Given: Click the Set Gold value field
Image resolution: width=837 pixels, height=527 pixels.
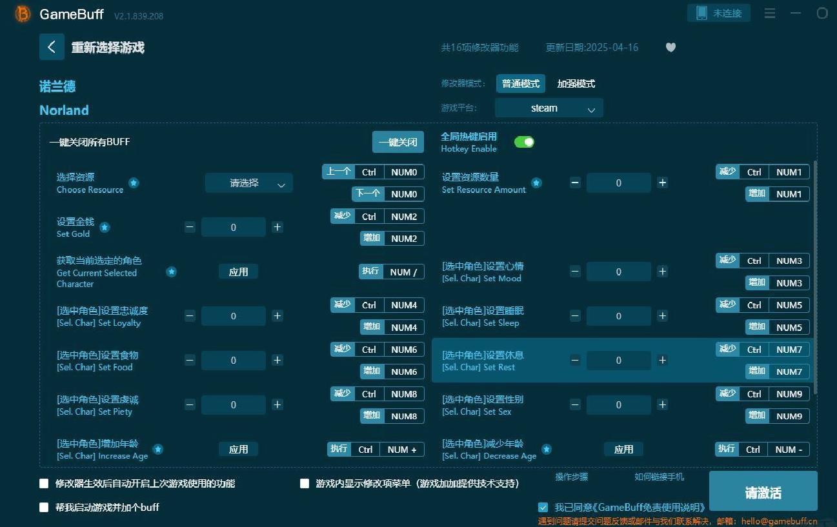Looking at the screenshot, I should 234,227.
